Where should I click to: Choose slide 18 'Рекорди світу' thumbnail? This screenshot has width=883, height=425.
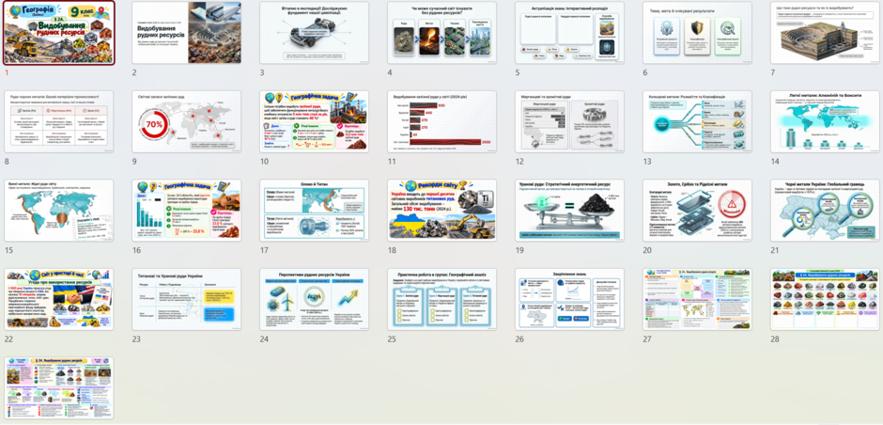(442, 211)
